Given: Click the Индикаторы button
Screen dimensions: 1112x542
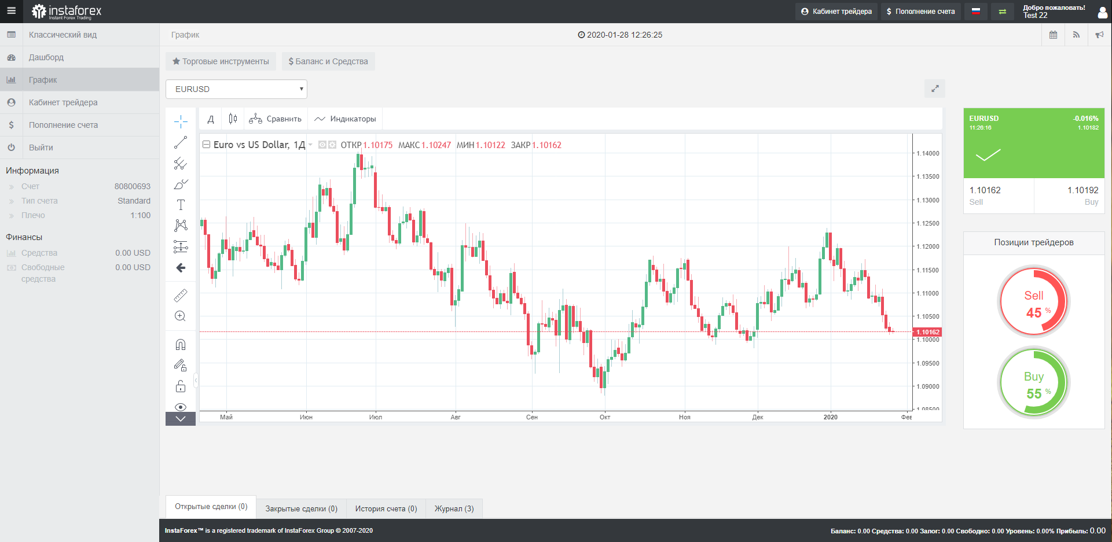Looking at the screenshot, I should coord(346,119).
